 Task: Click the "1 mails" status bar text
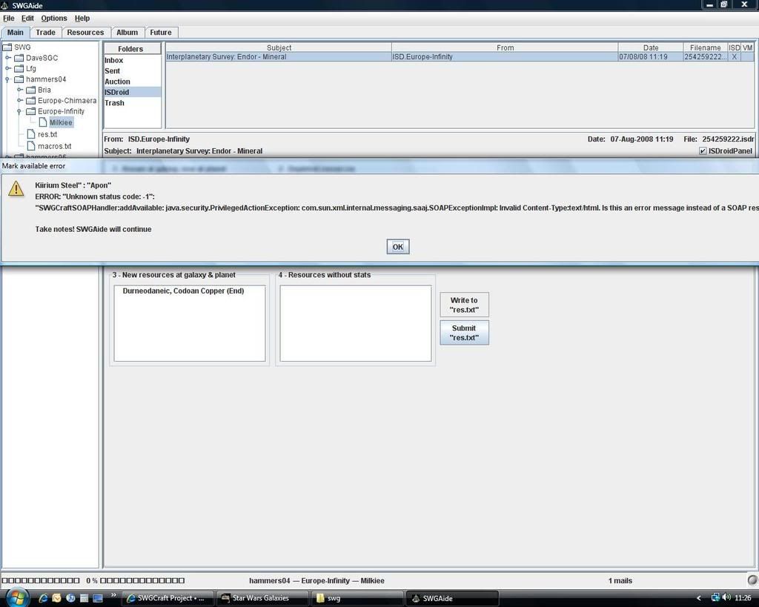tap(620, 580)
